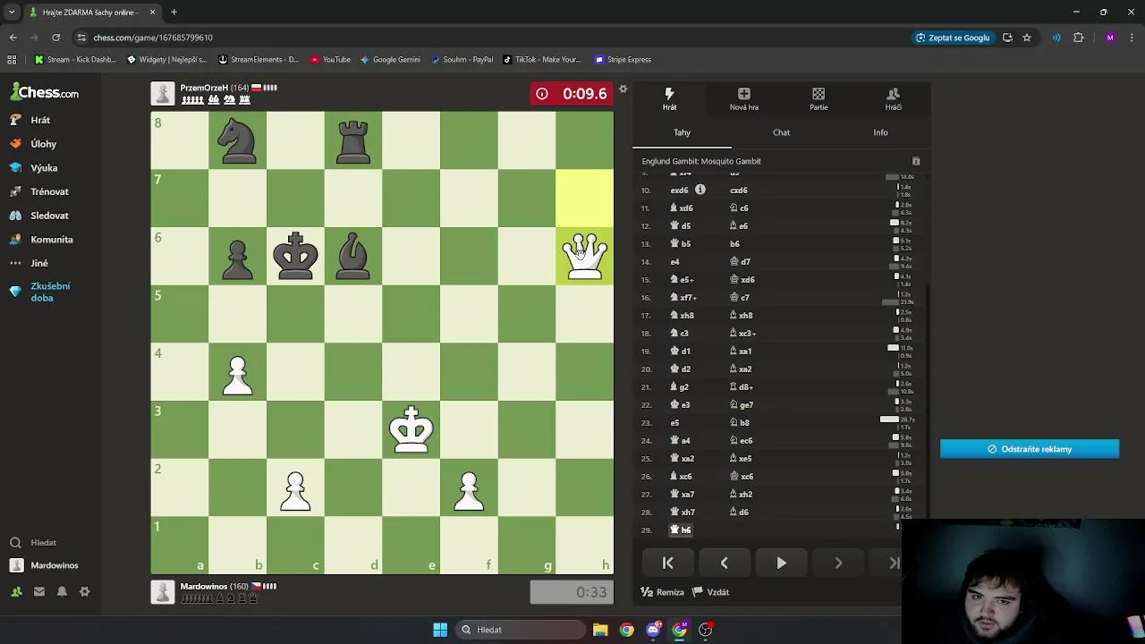Click the Zkušební doba diamond icon
The width and height of the screenshot is (1145, 644).
click(x=15, y=292)
